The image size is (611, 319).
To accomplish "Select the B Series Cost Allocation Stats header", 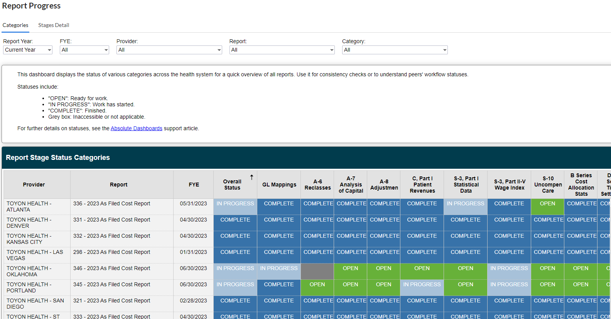I will [x=581, y=185].
